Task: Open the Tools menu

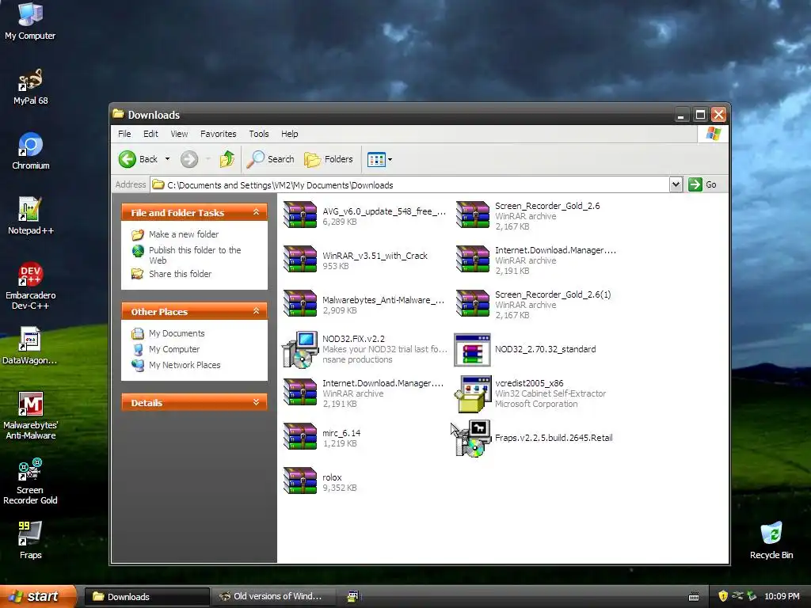Action: click(x=259, y=134)
